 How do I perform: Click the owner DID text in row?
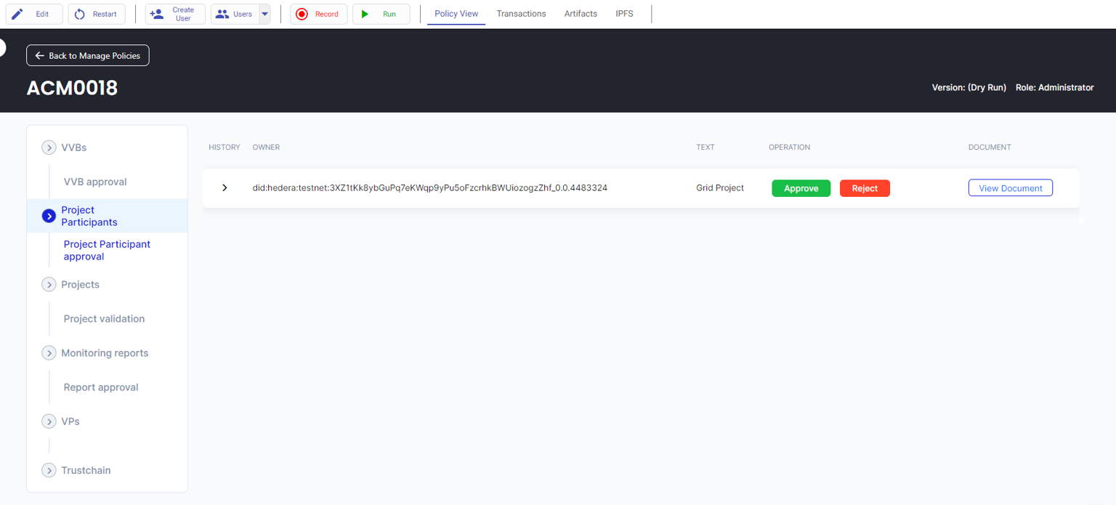tap(429, 188)
